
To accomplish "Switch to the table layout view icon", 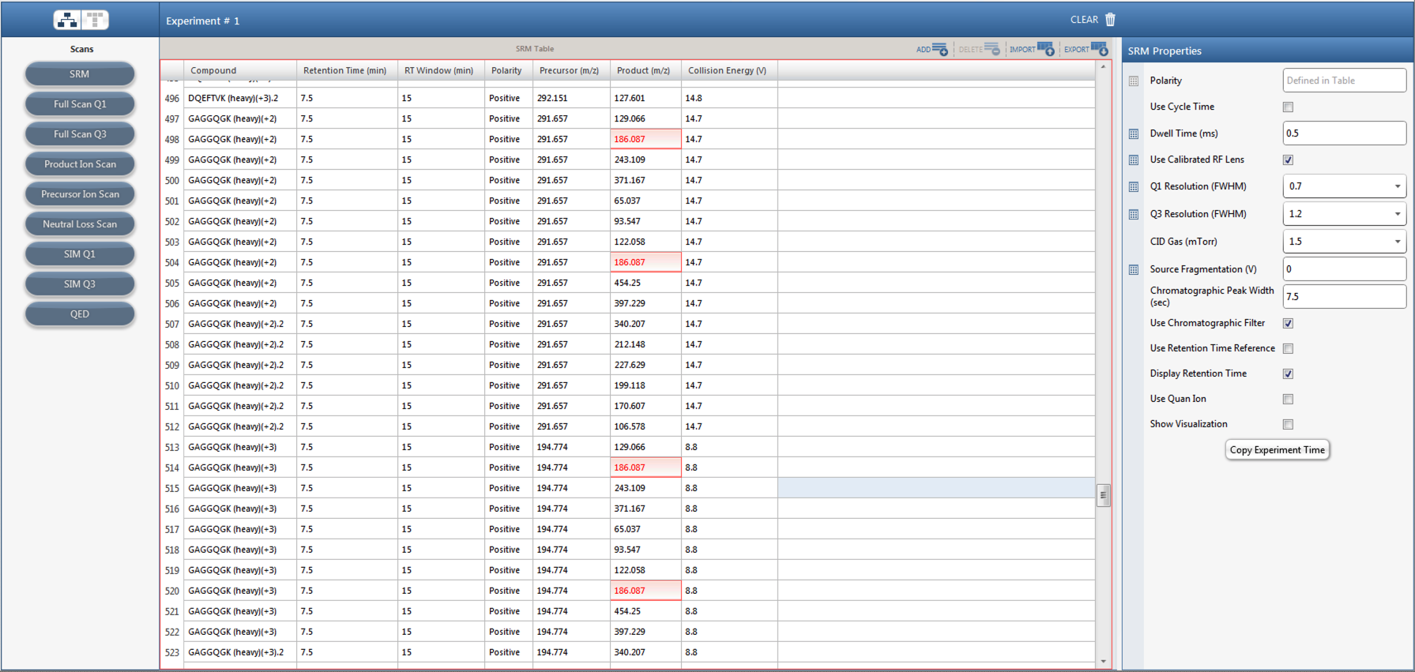I will point(95,20).
